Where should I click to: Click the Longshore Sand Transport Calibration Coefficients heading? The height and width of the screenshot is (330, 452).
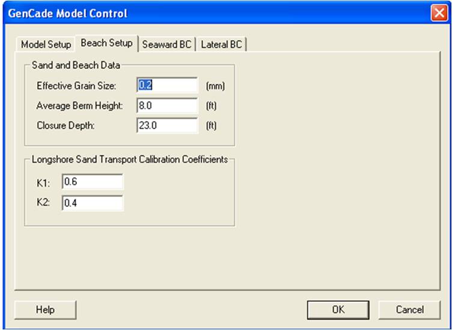130,160
